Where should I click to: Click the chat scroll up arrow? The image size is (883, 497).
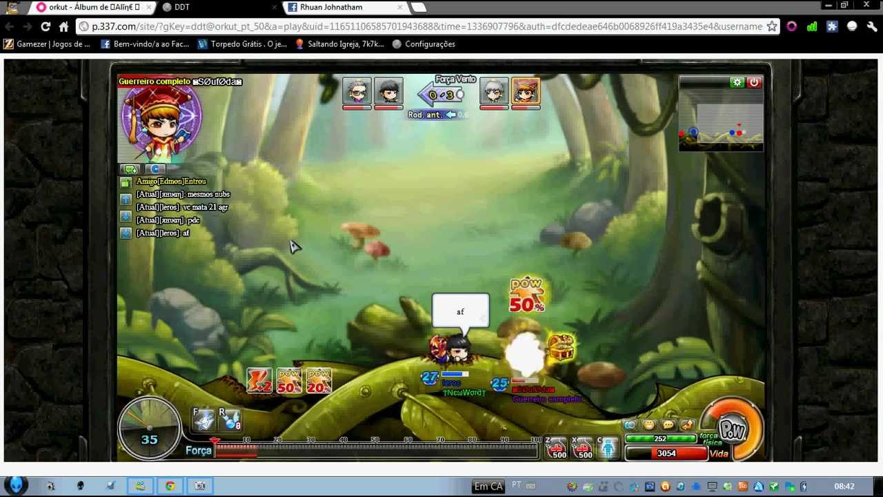pyautogui.click(x=126, y=199)
